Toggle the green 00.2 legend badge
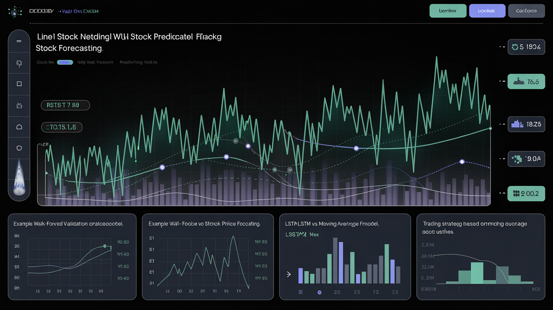553x310 pixels. [526, 193]
